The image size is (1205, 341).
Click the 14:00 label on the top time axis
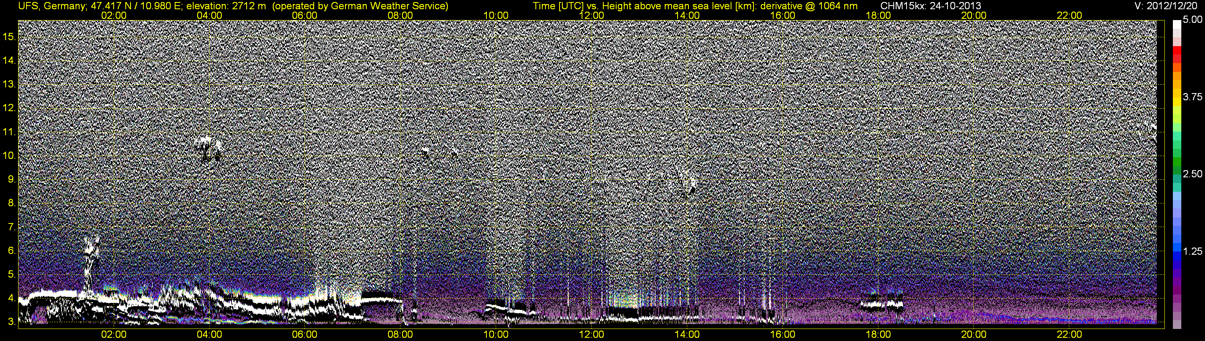(687, 15)
